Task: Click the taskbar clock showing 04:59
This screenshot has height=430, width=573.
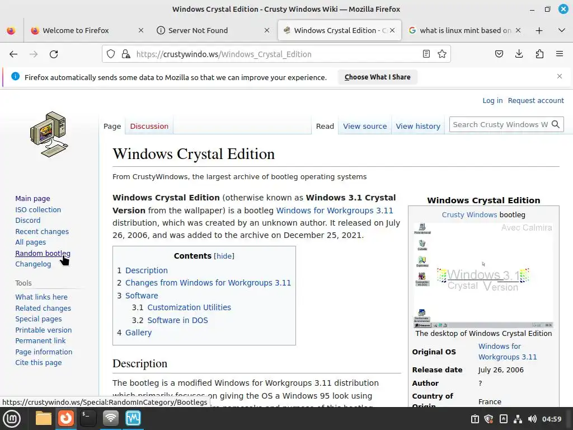Action: click(551, 419)
